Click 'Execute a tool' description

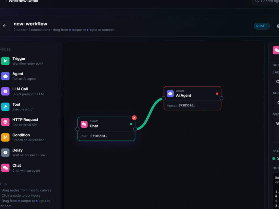(23, 110)
